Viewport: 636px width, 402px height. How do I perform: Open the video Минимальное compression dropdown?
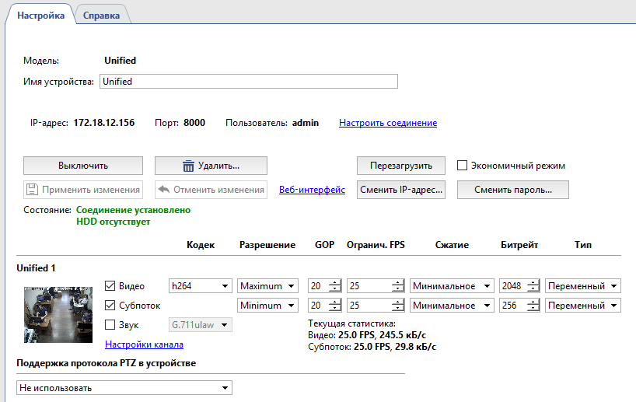pyautogui.click(x=453, y=285)
